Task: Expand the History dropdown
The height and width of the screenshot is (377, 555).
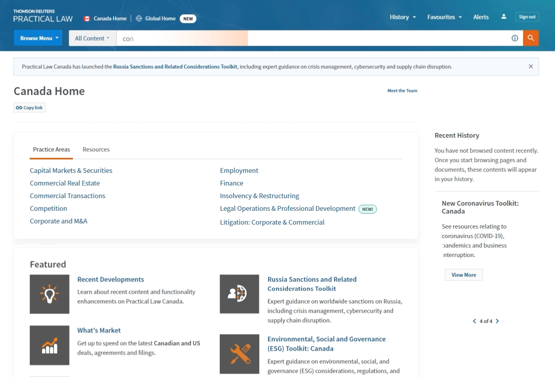Action: click(403, 17)
